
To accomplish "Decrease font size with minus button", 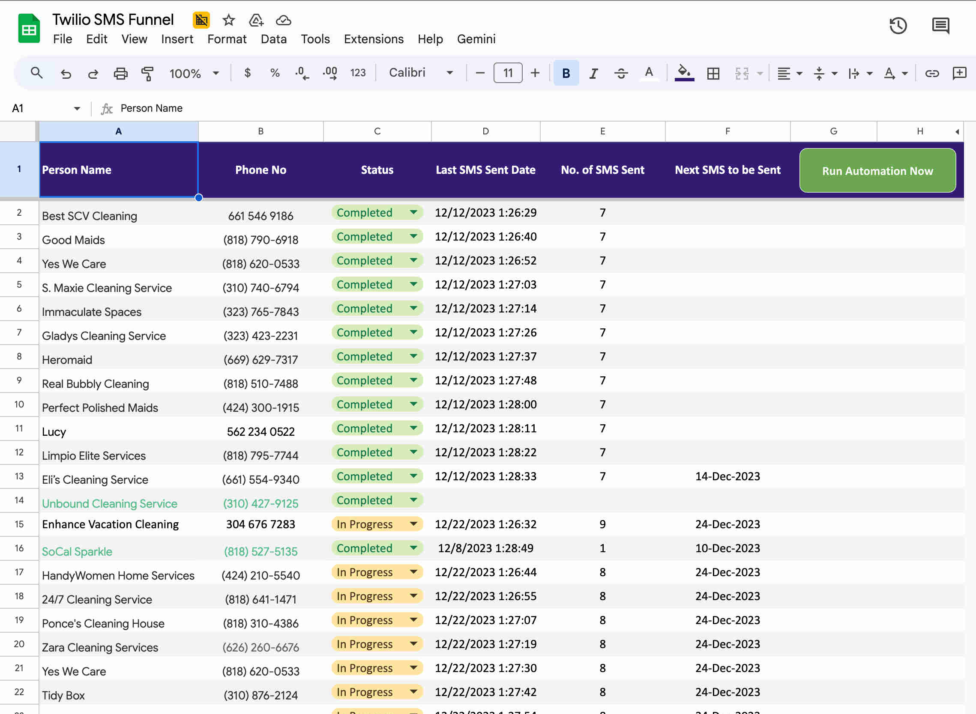I will [480, 73].
